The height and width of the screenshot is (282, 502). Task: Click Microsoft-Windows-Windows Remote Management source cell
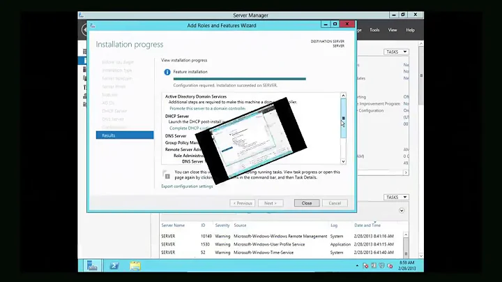click(280, 236)
